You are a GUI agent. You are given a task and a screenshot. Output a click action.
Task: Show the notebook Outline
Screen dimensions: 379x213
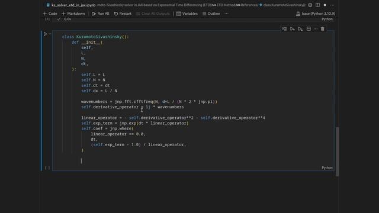(x=211, y=14)
